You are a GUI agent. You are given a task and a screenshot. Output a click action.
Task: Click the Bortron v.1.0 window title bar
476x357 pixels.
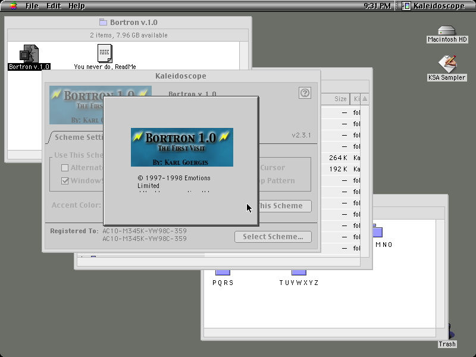(128, 23)
